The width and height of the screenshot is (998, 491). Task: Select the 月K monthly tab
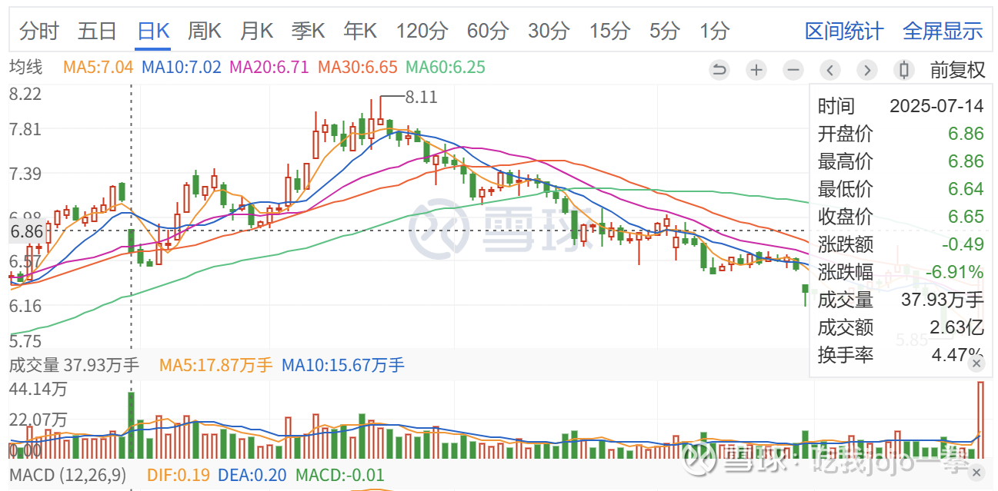pyautogui.click(x=257, y=32)
